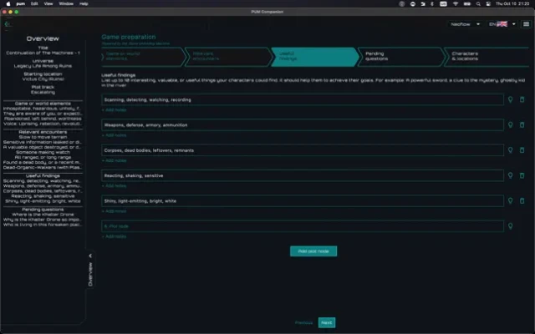535x334 pixels.
Task: Click the Add plot node button
Action: coord(313,250)
